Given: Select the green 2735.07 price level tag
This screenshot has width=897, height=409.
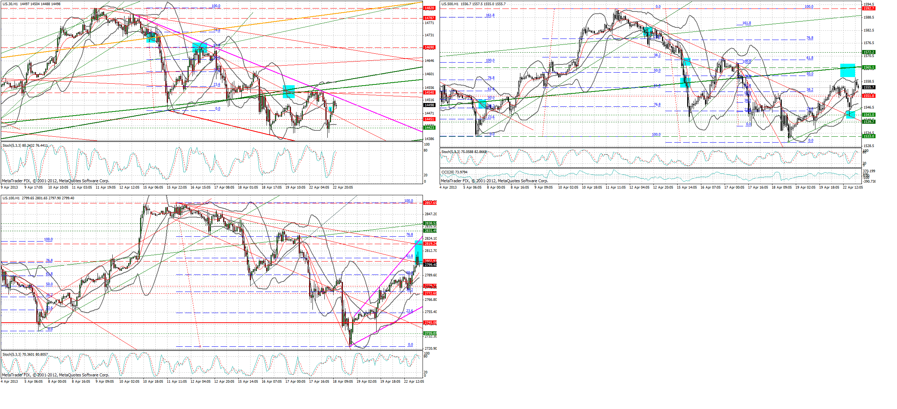Looking at the screenshot, I should tap(430, 333).
